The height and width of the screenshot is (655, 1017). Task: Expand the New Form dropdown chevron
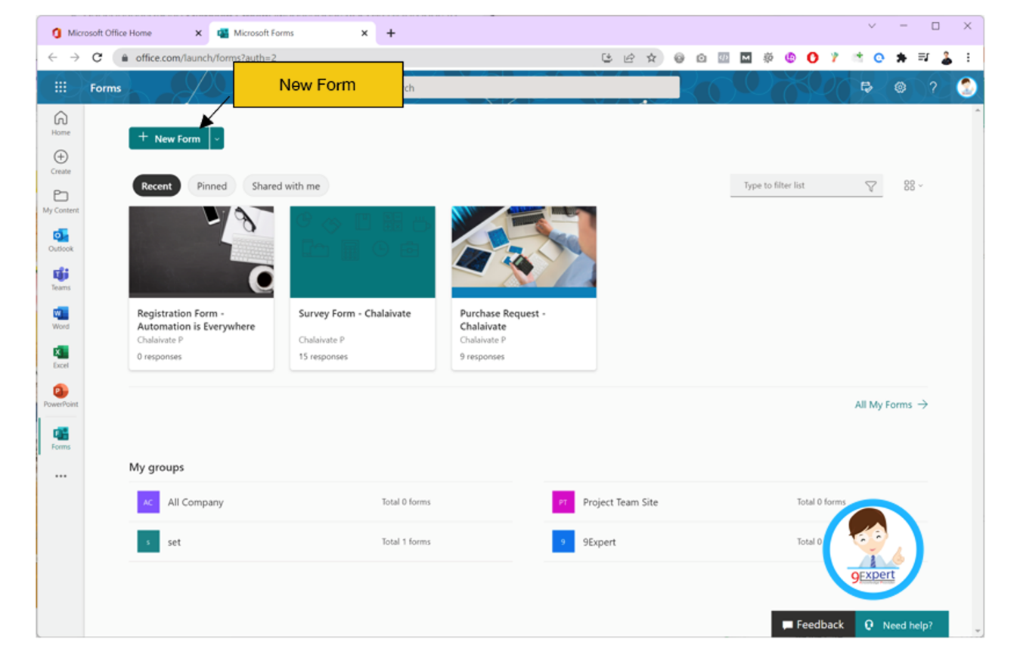click(216, 138)
